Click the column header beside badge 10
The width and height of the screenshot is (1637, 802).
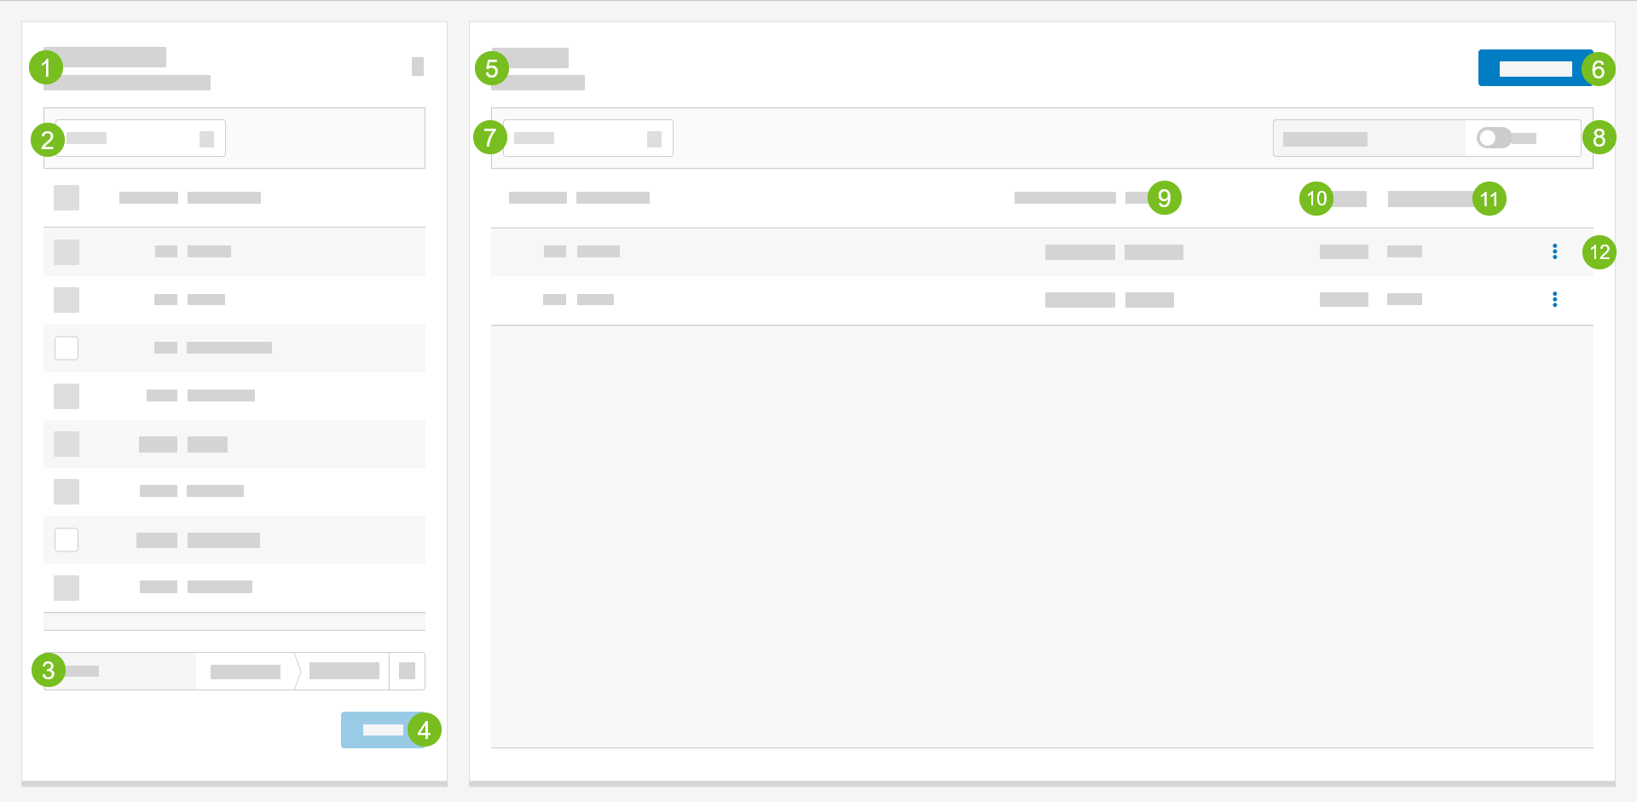coord(1351,199)
